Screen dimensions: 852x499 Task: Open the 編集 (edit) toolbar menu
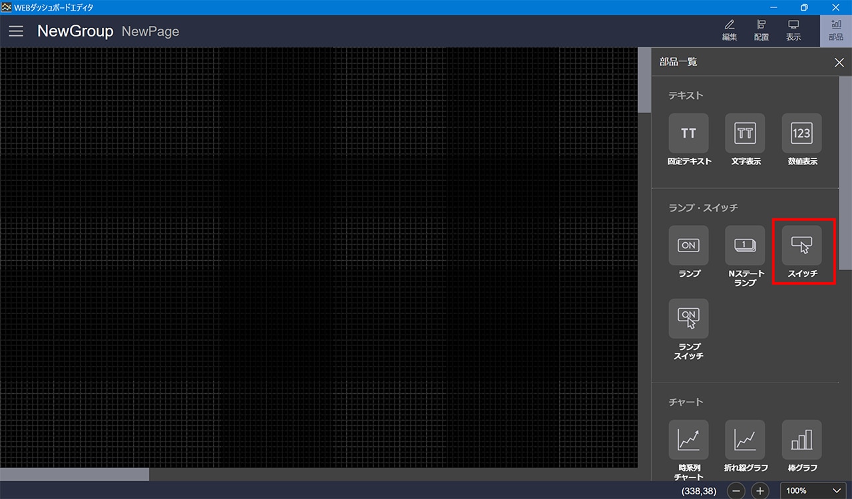[x=730, y=31]
